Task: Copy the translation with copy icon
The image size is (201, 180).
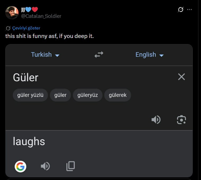Action: 70,166
